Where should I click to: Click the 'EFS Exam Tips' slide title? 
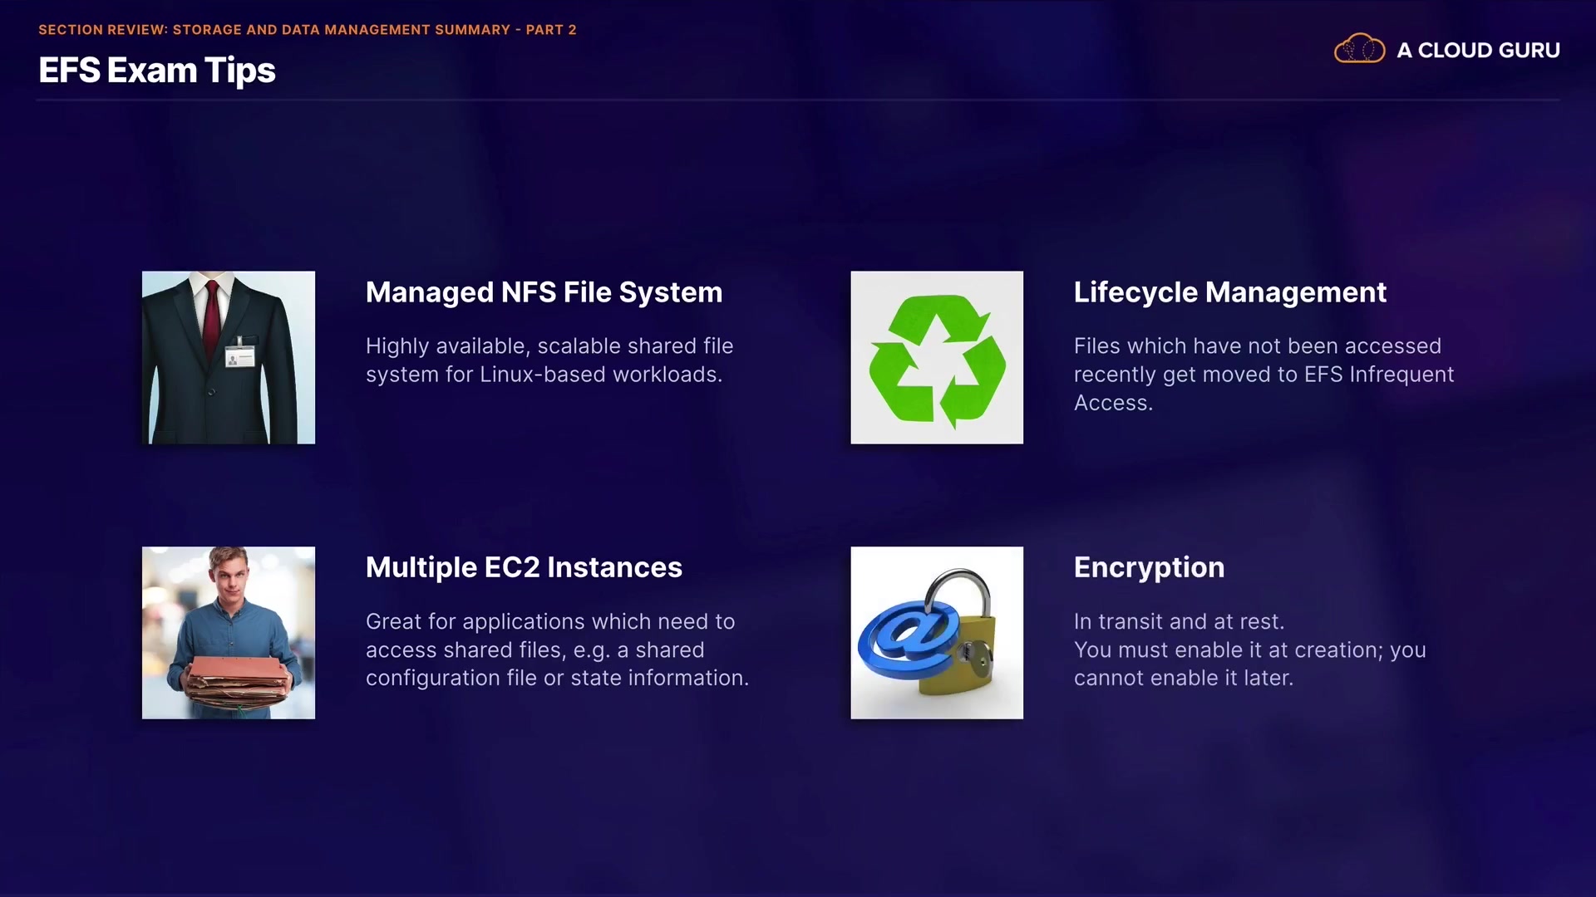[156, 71]
